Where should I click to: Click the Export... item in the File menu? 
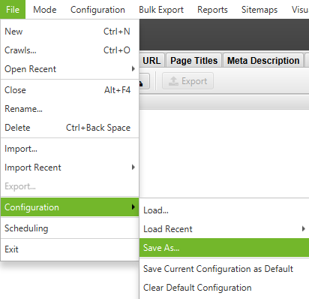pos(70,186)
